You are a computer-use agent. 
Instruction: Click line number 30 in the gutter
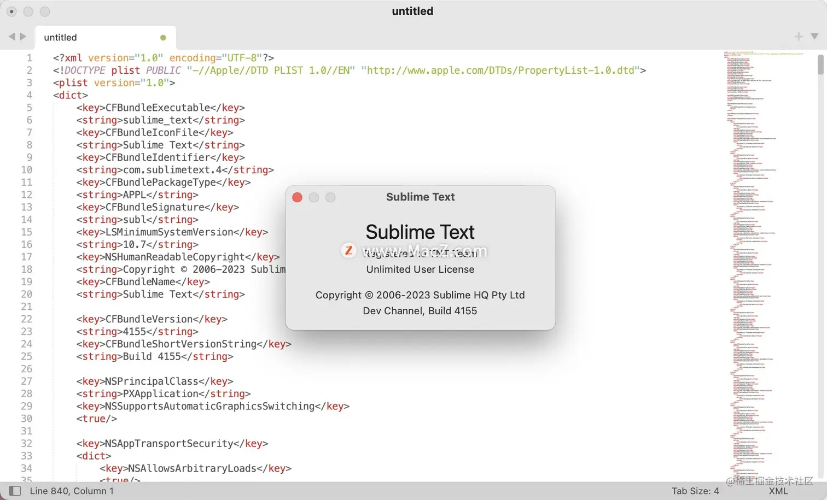coord(27,419)
